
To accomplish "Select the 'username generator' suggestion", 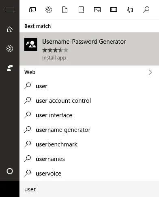I will click(x=89, y=130).
